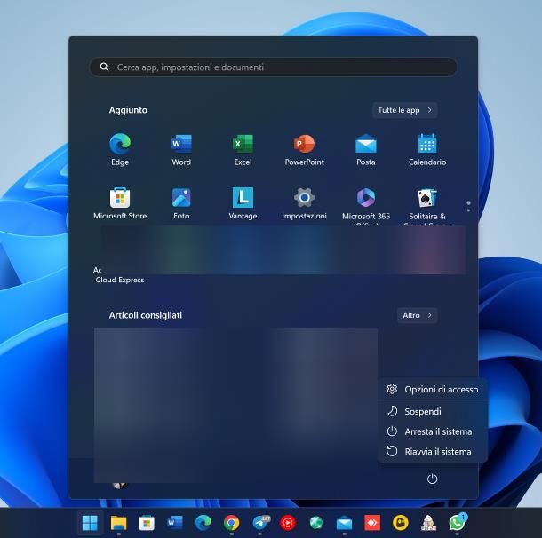Open Solitaire & Casual Games
This screenshot has height=538, width=542.
[427, 205]
